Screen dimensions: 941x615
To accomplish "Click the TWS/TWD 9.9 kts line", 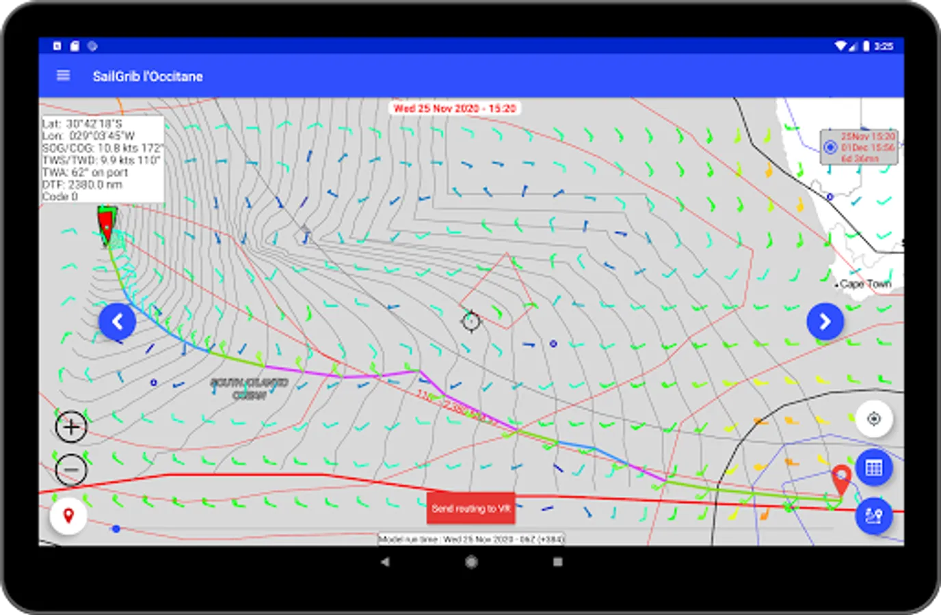I will pyautogui.click(x=101, y=161).
